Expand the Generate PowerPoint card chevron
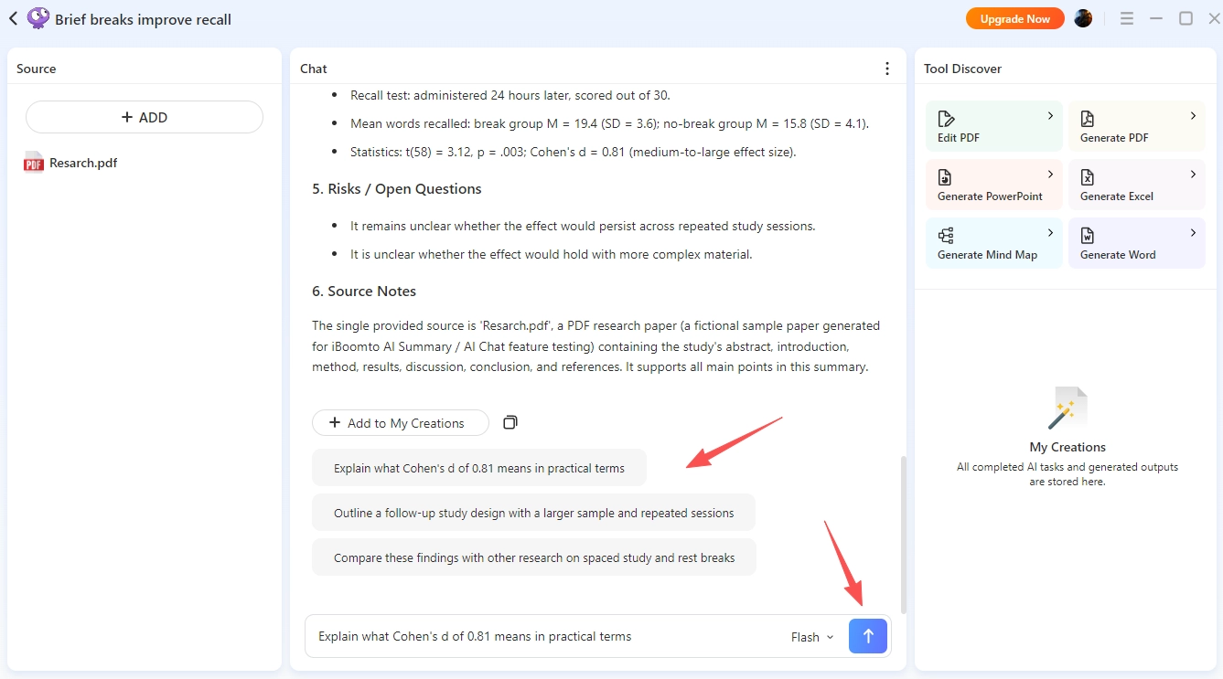Viewport: 1223px width, 679px height. click(1050, 175)
